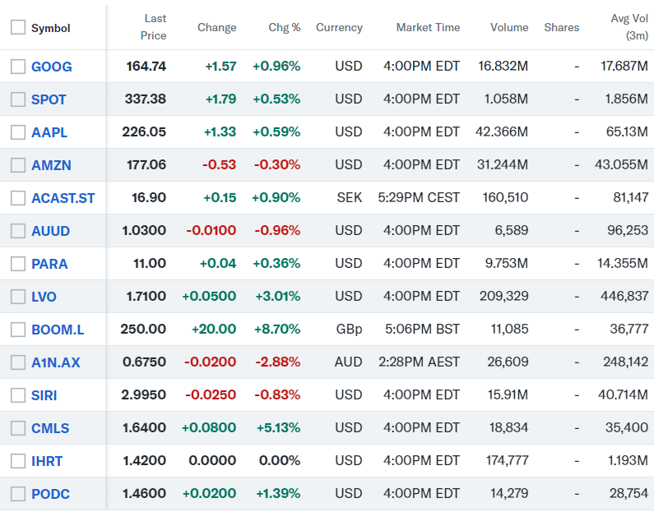Click the SIRI ticker link
The width and height of the screenshot is (654, 512).
pyautogui.click(x=44, y=395)
